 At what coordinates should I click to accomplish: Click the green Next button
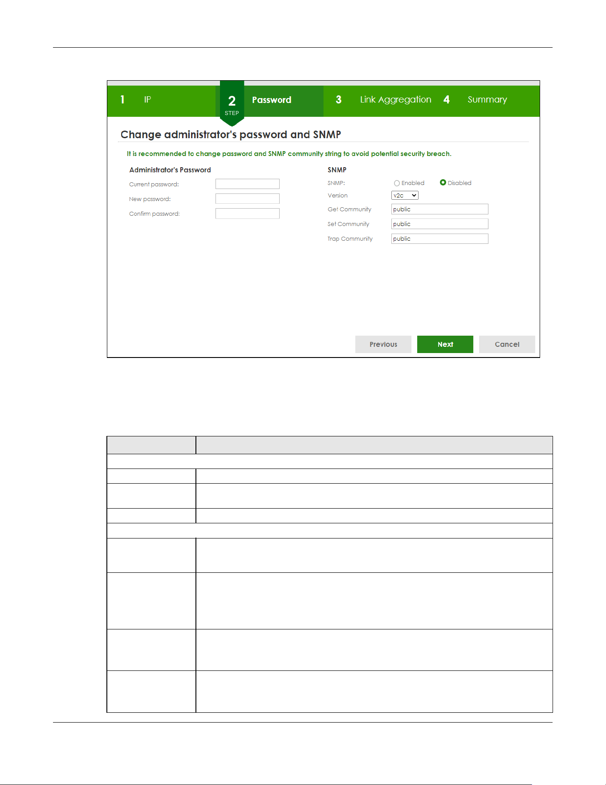pos(445,344)
